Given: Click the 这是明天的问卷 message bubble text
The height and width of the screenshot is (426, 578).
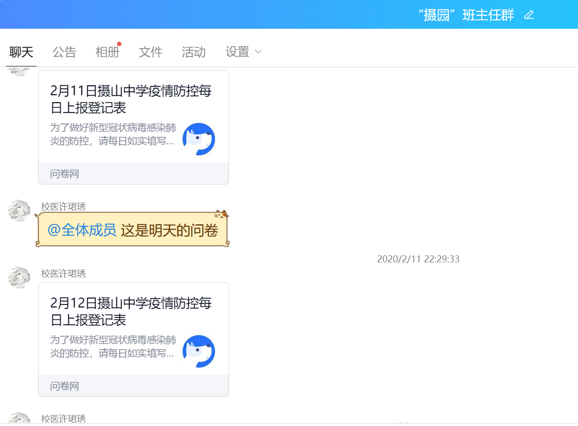Looking at the screenshot, I should point(170,230).
